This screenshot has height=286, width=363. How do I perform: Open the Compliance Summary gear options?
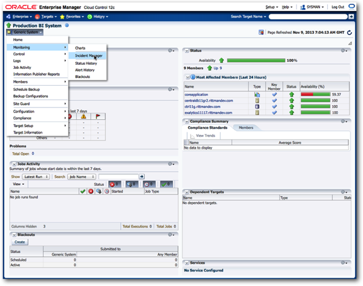pyautogui.click(x=344, y=122)
